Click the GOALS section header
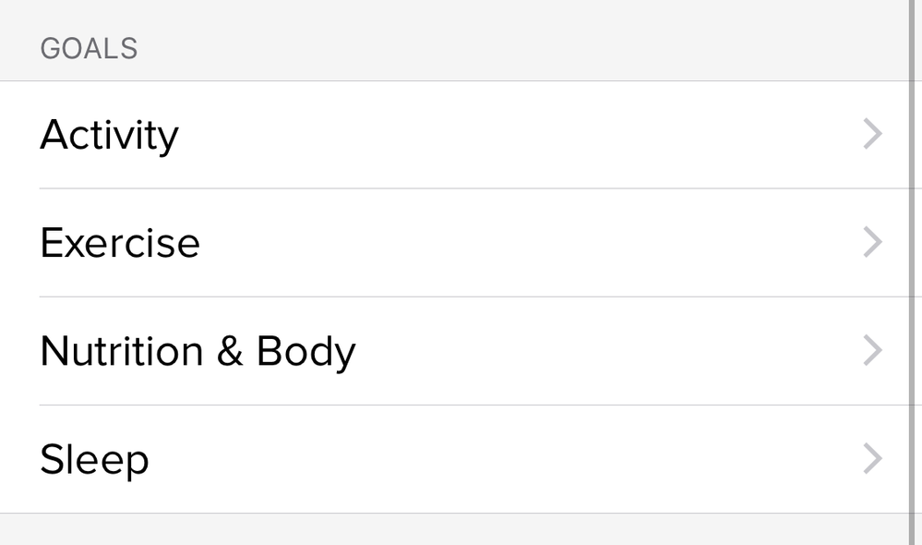 89,49
